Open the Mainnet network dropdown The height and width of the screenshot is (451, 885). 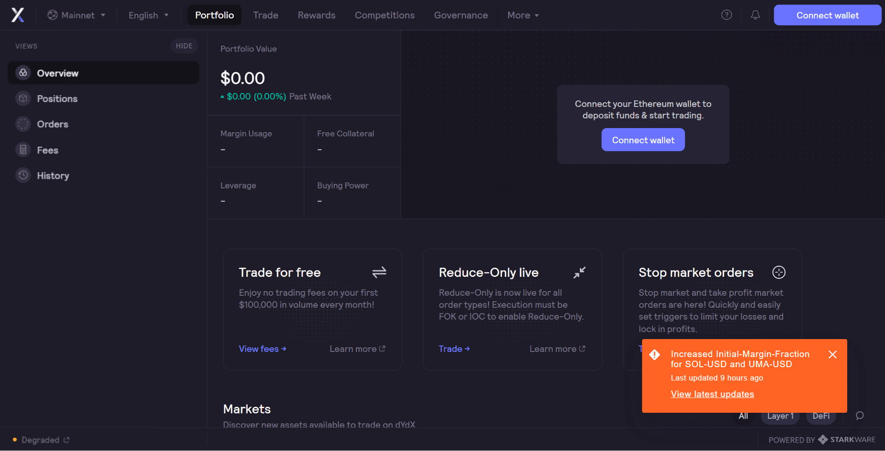tap(76, 15)
